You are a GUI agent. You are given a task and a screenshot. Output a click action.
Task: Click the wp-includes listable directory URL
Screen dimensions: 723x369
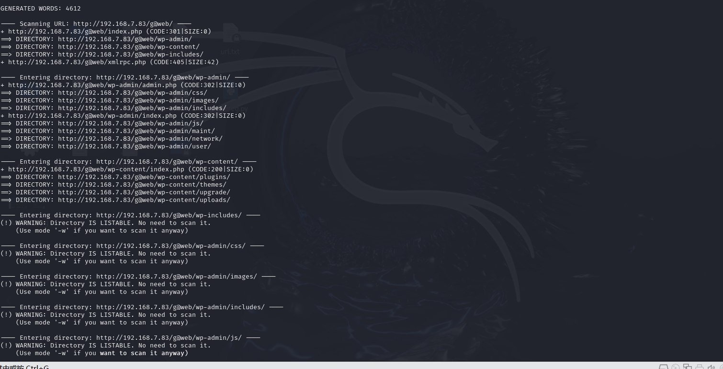[168, 215]
